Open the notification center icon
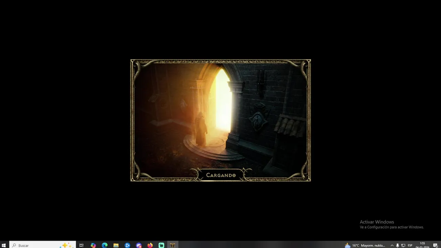This screenshot has height=248, width=441. (x=435, y=245)
